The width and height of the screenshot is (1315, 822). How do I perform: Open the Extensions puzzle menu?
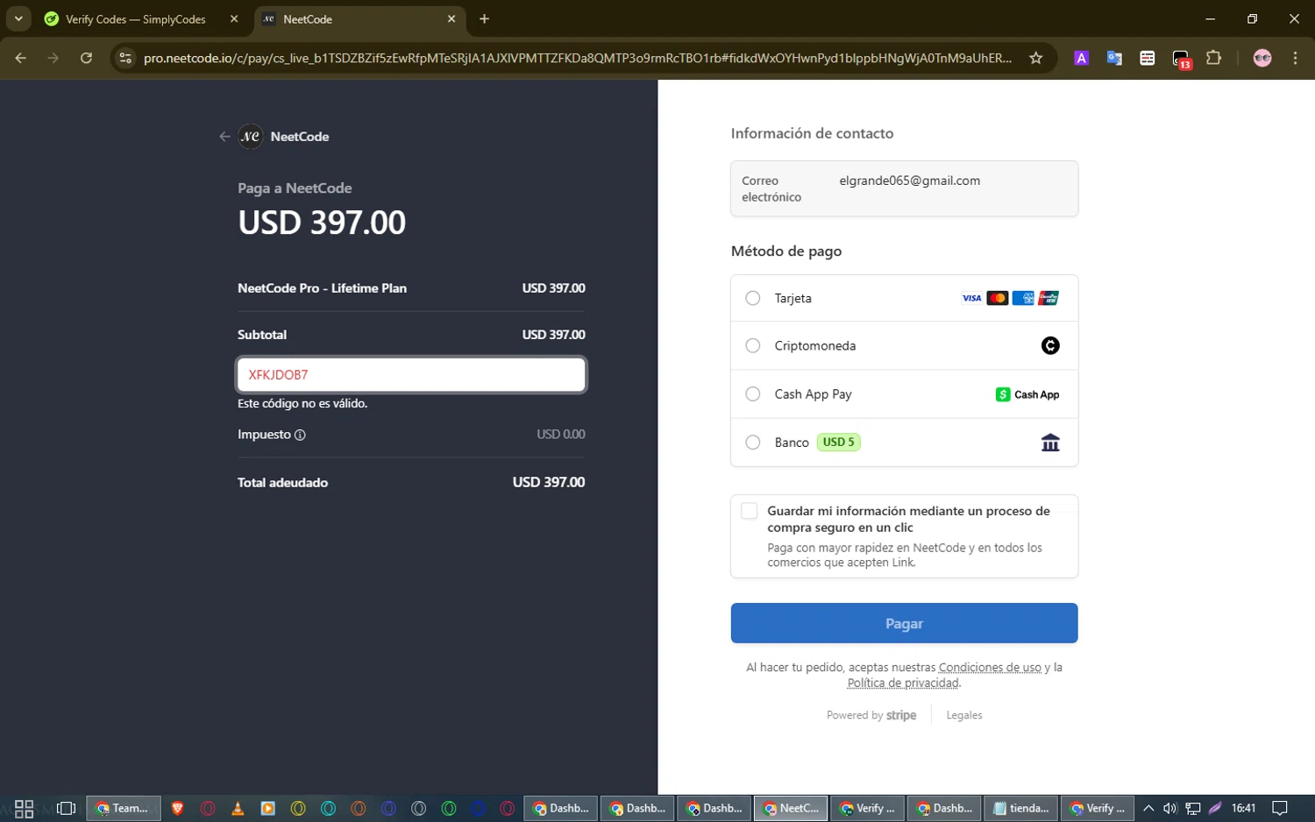pyautogui.click(x=1213, y=58)
